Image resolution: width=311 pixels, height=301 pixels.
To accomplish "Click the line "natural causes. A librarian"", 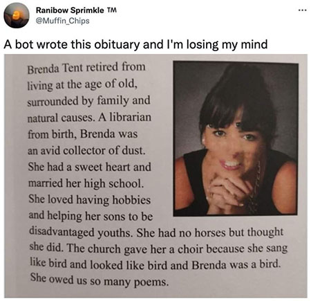I will (x=89, y=118).
